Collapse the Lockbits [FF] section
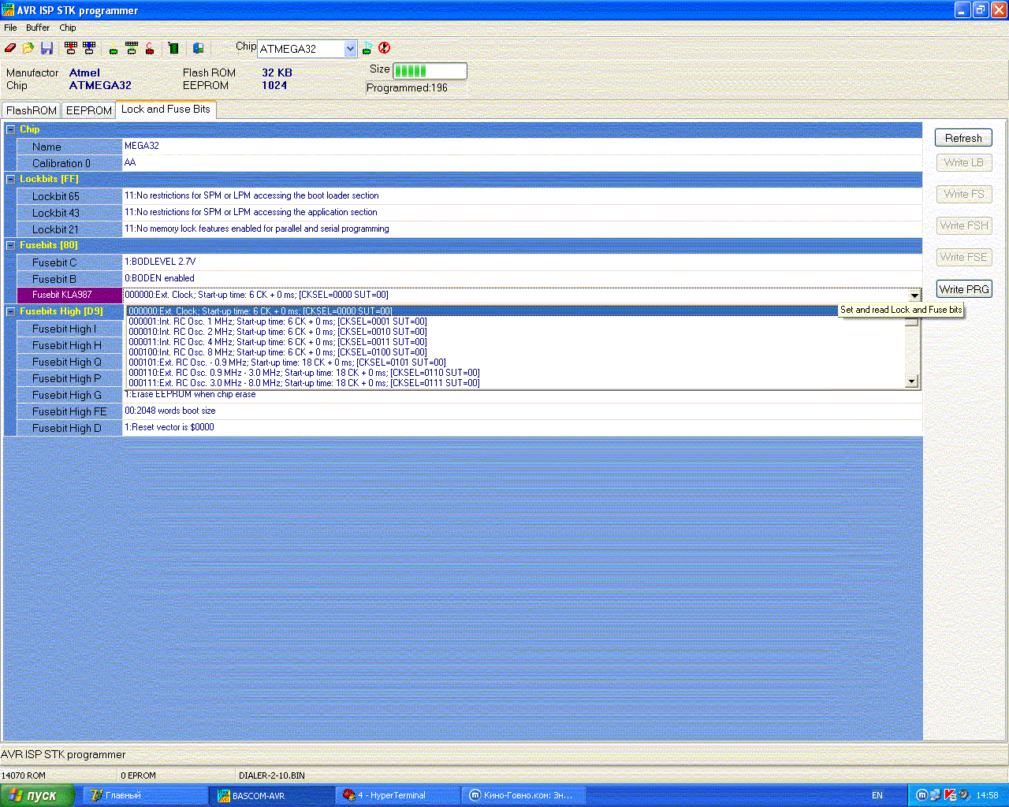1009x807 pixels. 10,179
